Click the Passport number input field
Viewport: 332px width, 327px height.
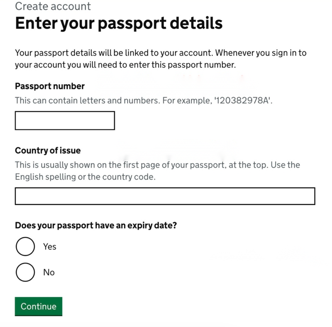tap(65, 120)
